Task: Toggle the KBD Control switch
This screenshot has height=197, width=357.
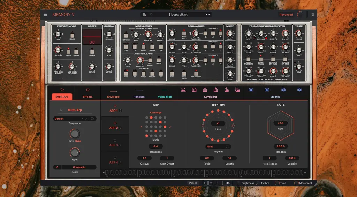Action: [x=196, y=74]
